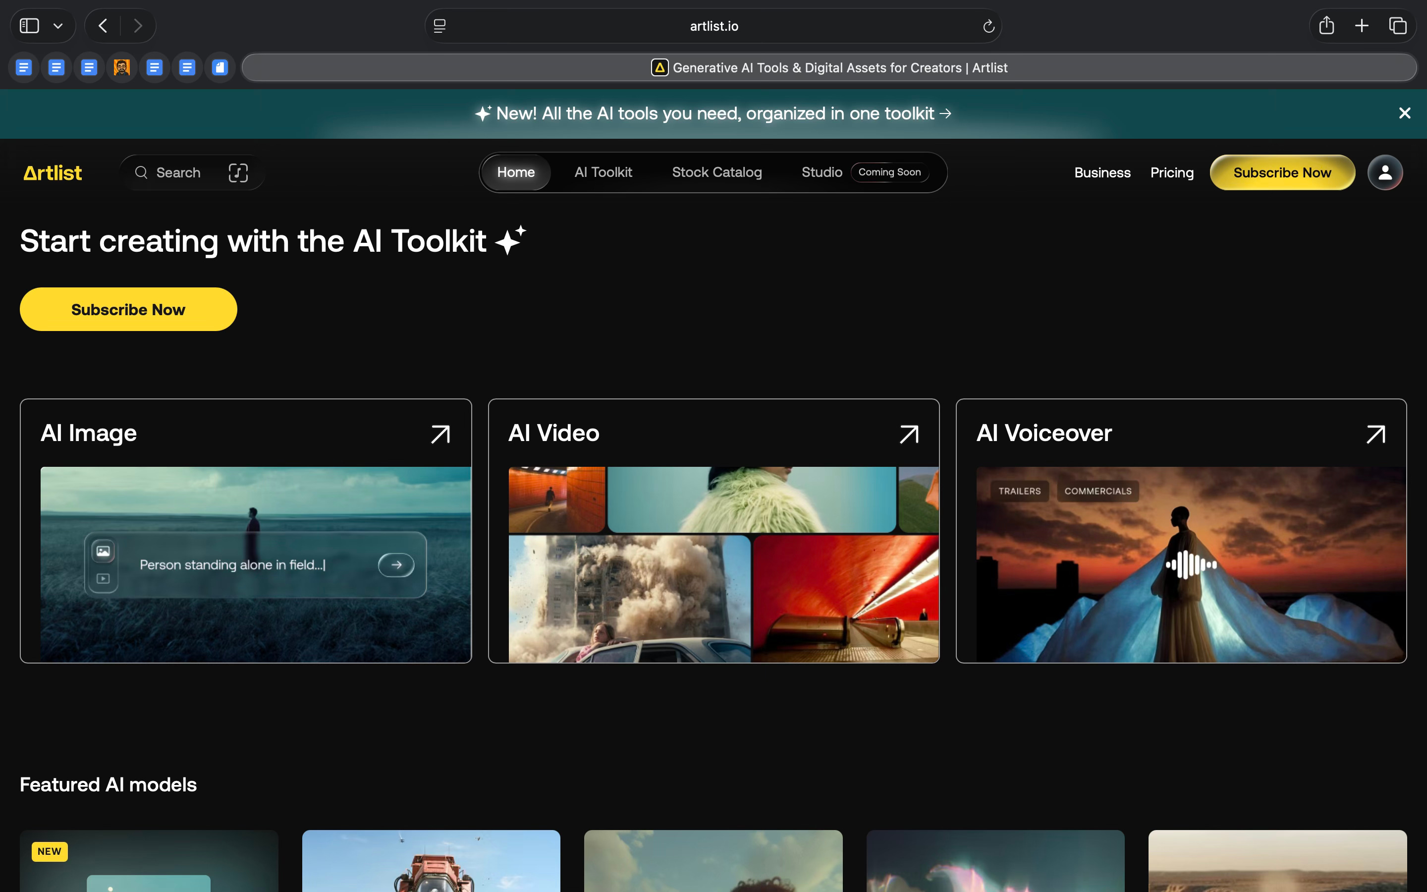The width and height of the screenshot is (1427, 892).
Task: Click the audio search icon in search bar
Action: (x=238, y=173)
